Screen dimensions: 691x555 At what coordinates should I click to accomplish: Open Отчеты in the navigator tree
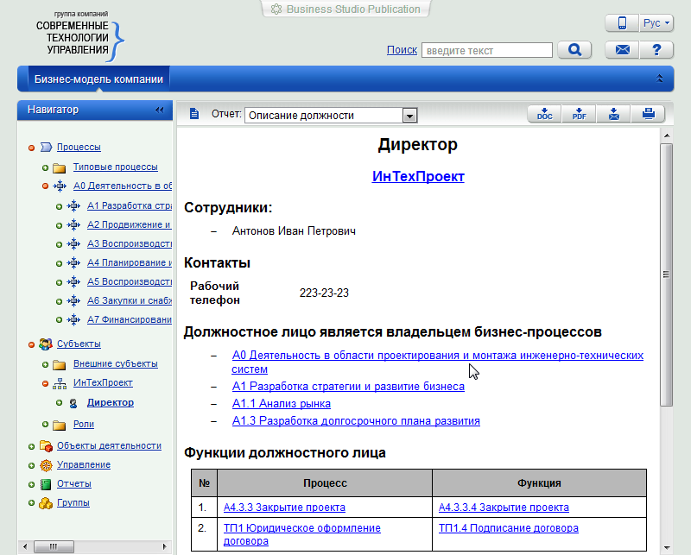pos(73,484)
